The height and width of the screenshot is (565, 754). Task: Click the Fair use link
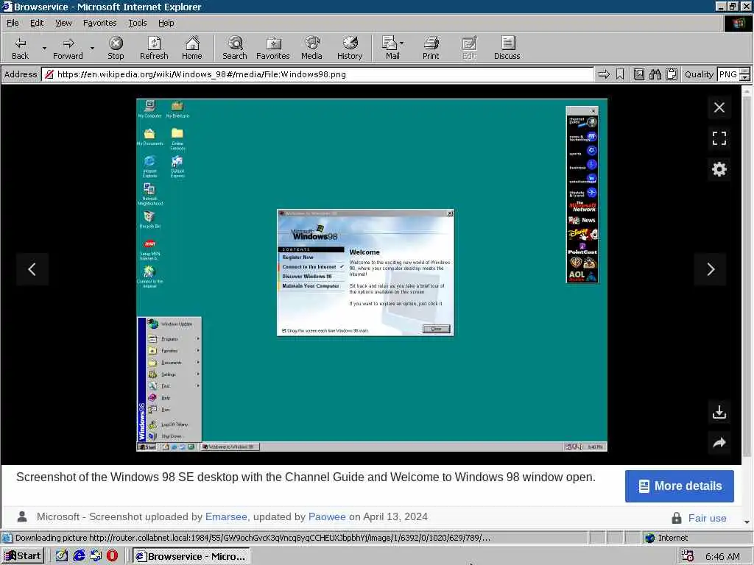click(x=707, y=518)
